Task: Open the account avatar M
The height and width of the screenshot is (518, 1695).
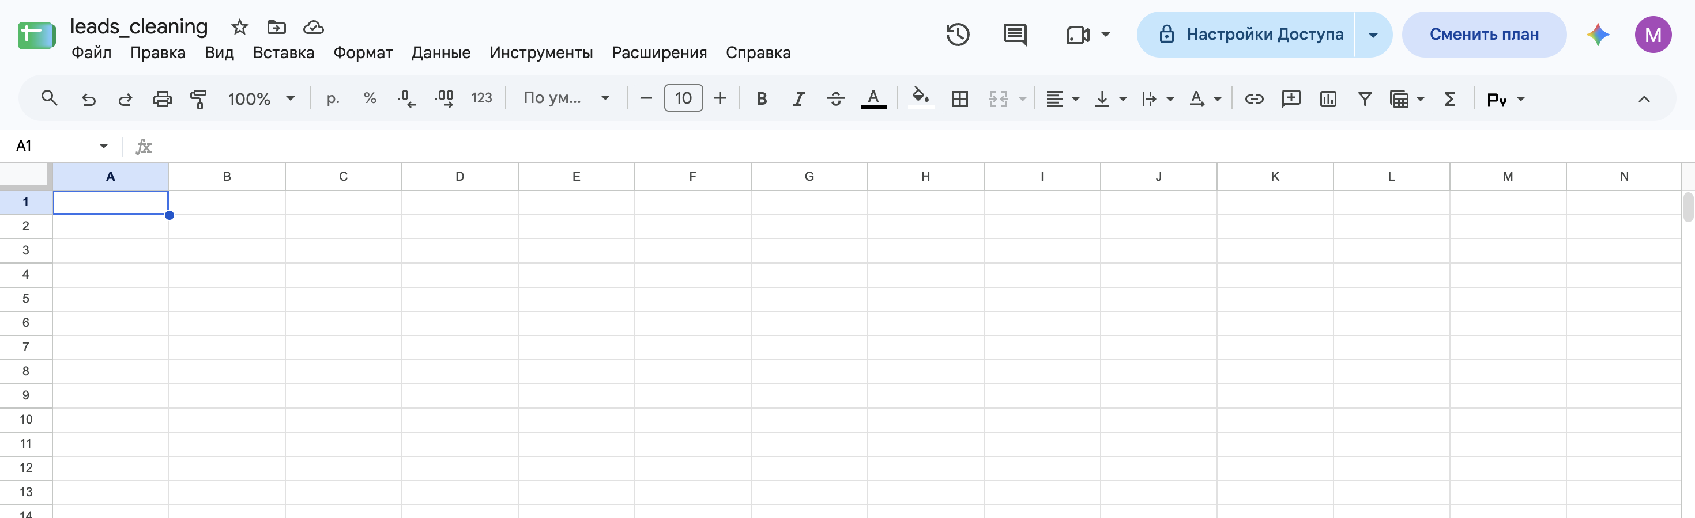Action: [1653, 34]
